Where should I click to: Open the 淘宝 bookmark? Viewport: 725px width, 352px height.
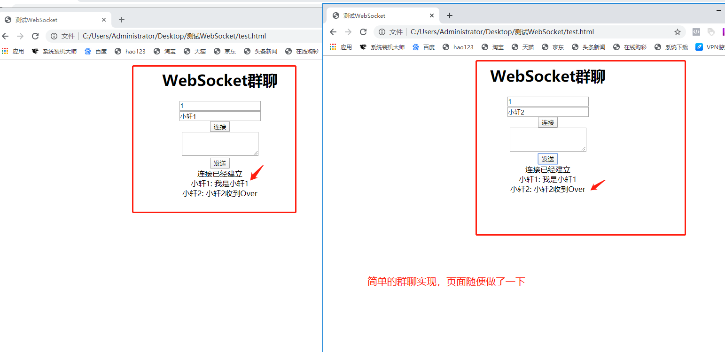click(164, 51)
